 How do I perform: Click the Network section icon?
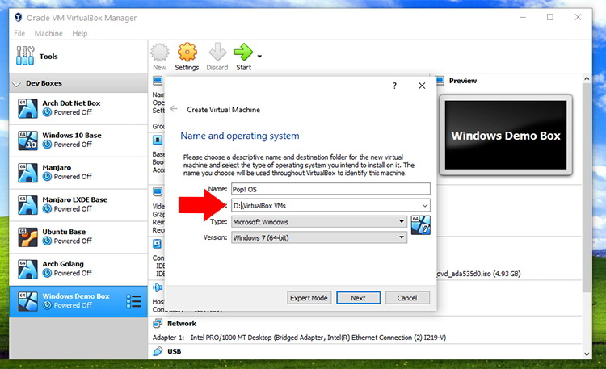(x=158, y=324)
